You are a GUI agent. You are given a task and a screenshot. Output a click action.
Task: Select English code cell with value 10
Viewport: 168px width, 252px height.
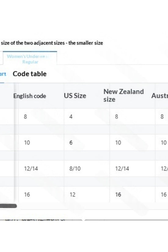pos(27,143)
